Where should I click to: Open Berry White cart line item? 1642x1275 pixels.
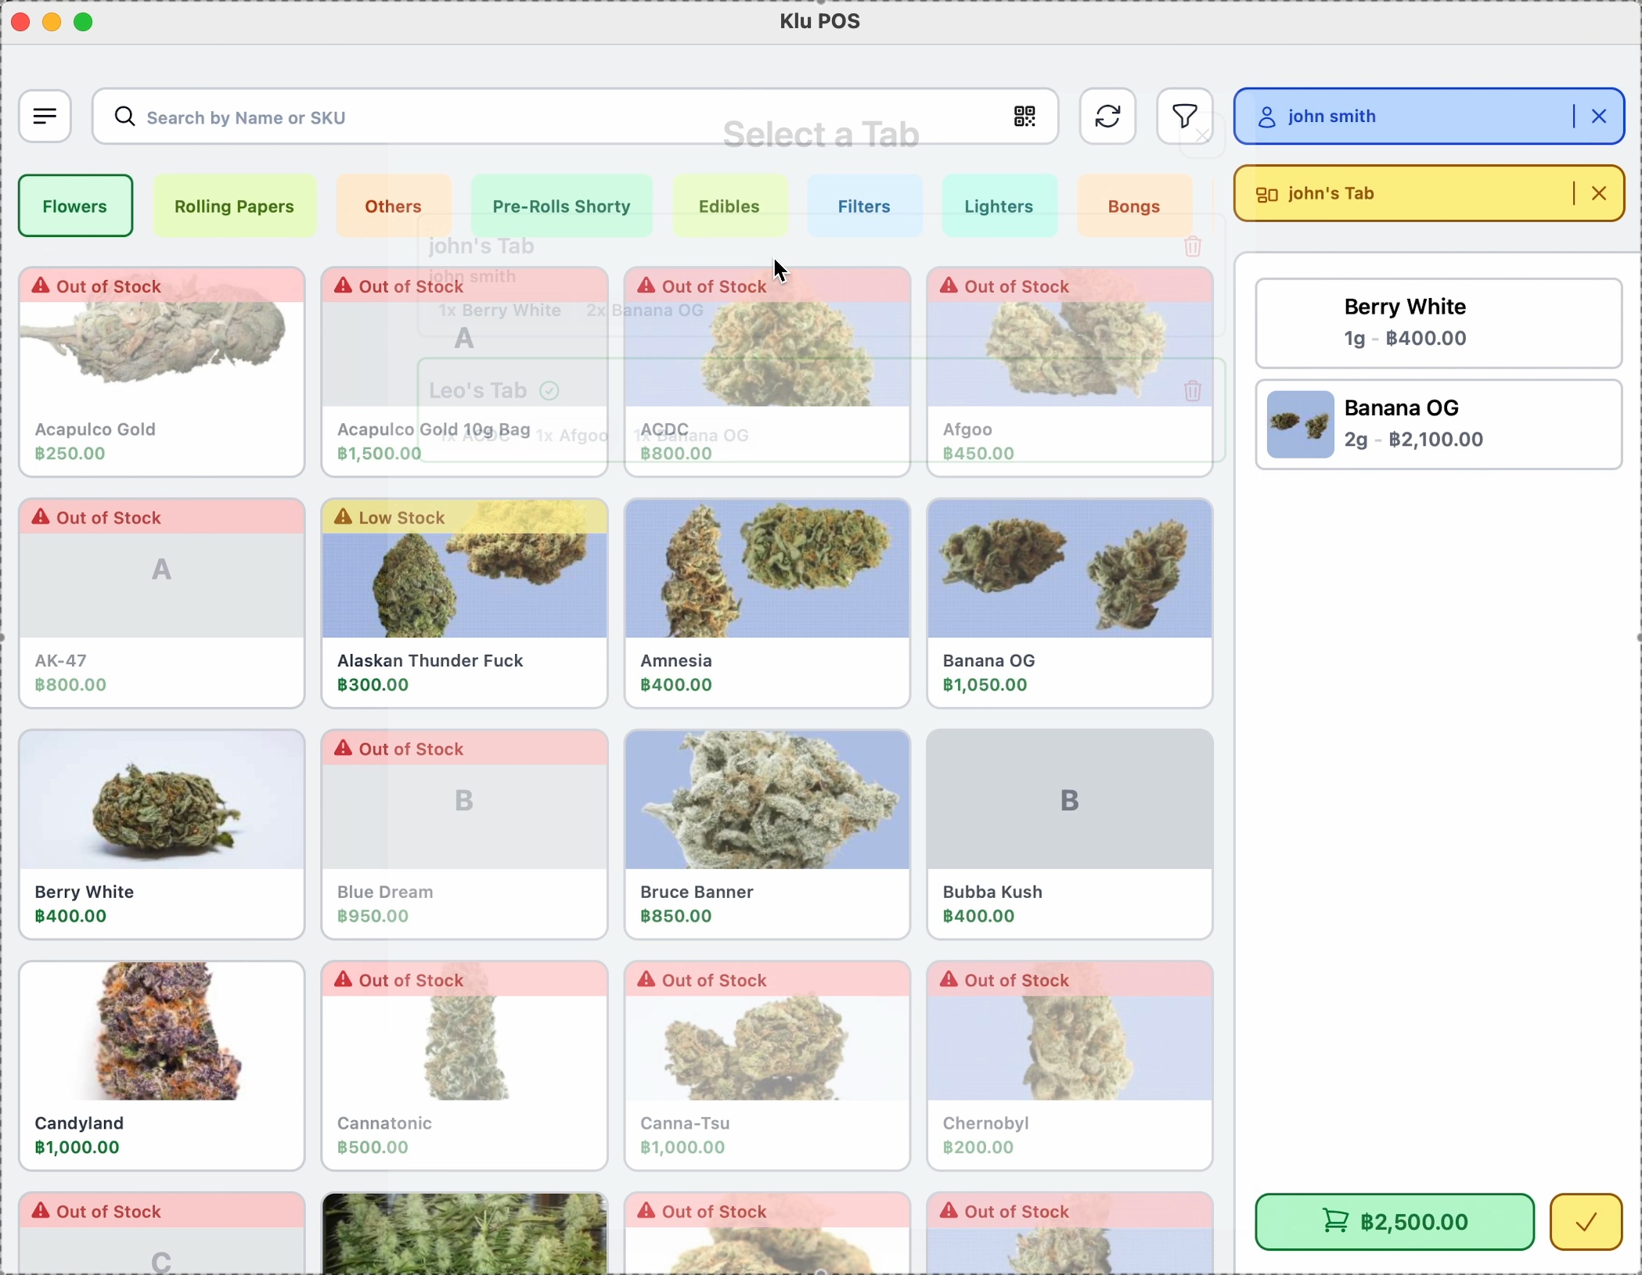pos(1439,323)
